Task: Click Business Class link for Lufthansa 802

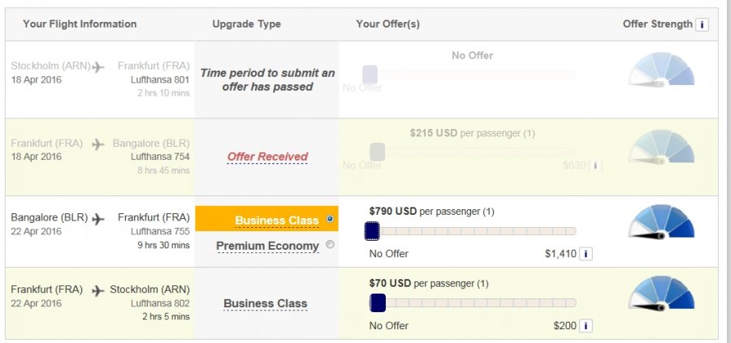Action: [x=266, y=304]
